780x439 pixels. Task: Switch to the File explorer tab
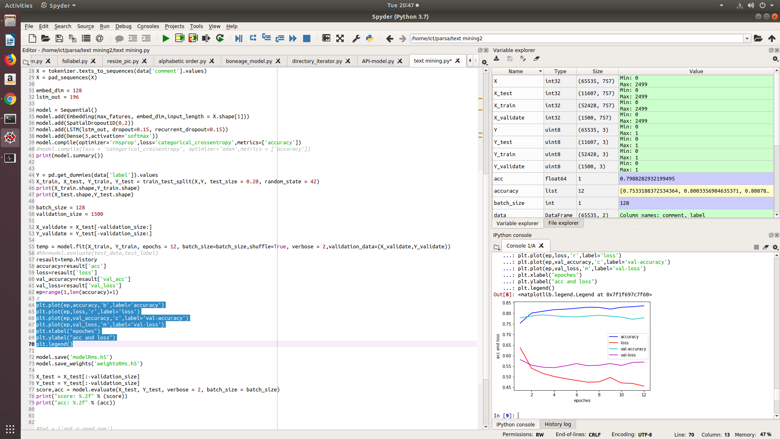563,223
